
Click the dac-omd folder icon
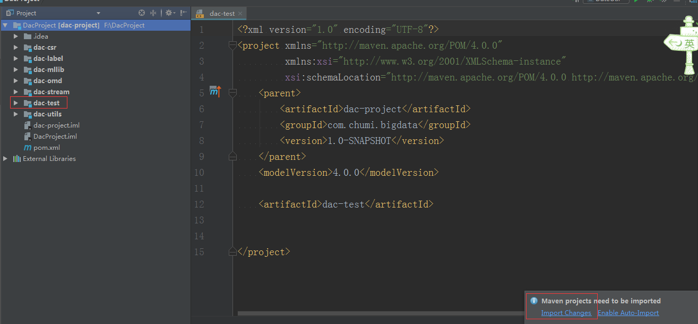(28, 81)
